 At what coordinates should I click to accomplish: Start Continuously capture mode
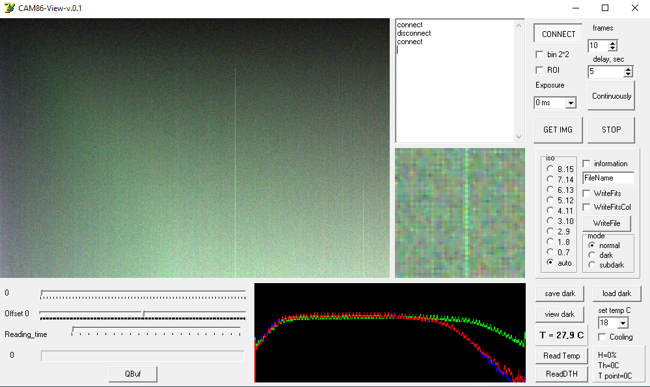612,95
